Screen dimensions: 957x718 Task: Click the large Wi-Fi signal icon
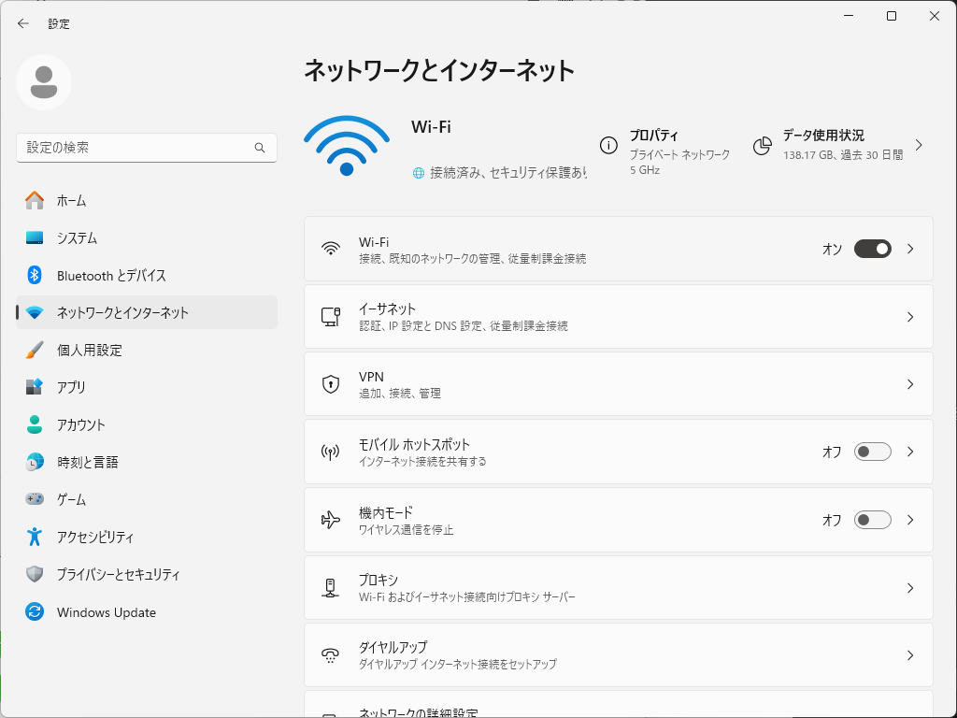tap(347, 146)
